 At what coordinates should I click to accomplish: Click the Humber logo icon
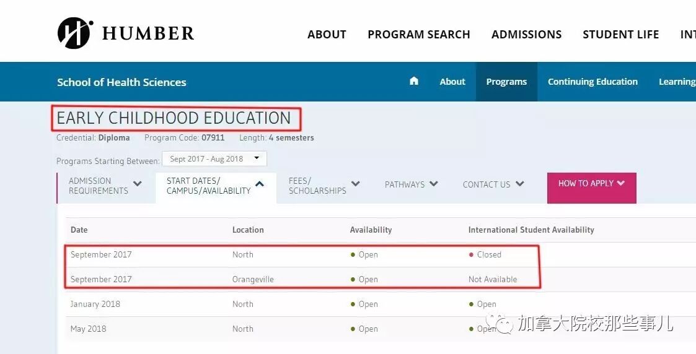(x=75, y=33)
